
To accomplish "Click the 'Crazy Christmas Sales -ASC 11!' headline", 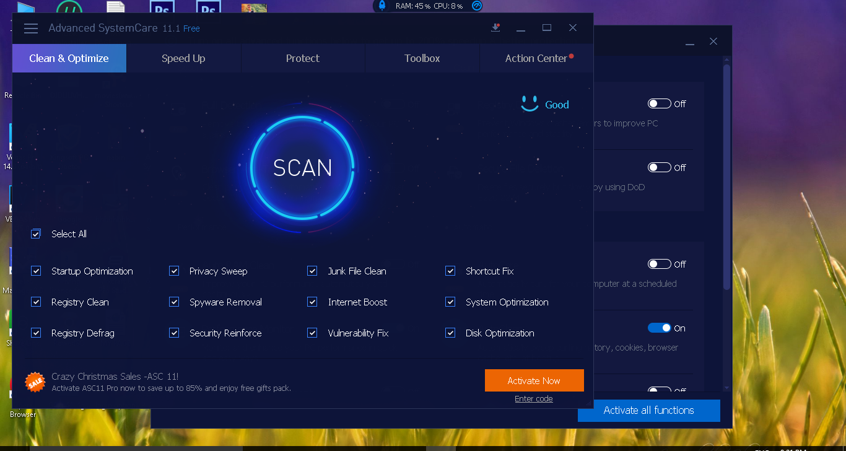I will [115, 377].
